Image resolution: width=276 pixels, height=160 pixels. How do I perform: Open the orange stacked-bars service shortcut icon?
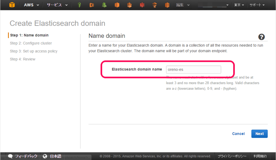(x=154, y=5)
